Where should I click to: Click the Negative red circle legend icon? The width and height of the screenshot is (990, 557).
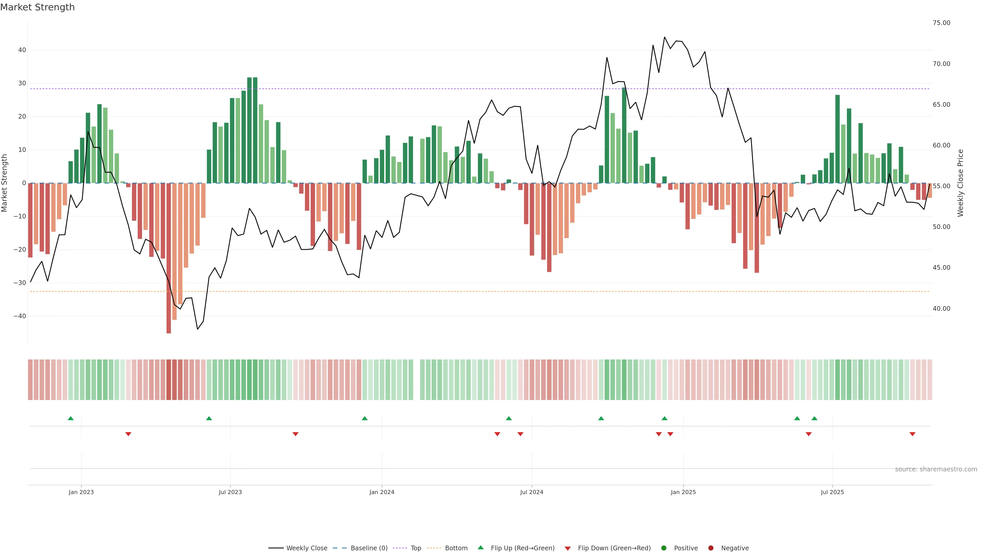[x=711, y=548]
